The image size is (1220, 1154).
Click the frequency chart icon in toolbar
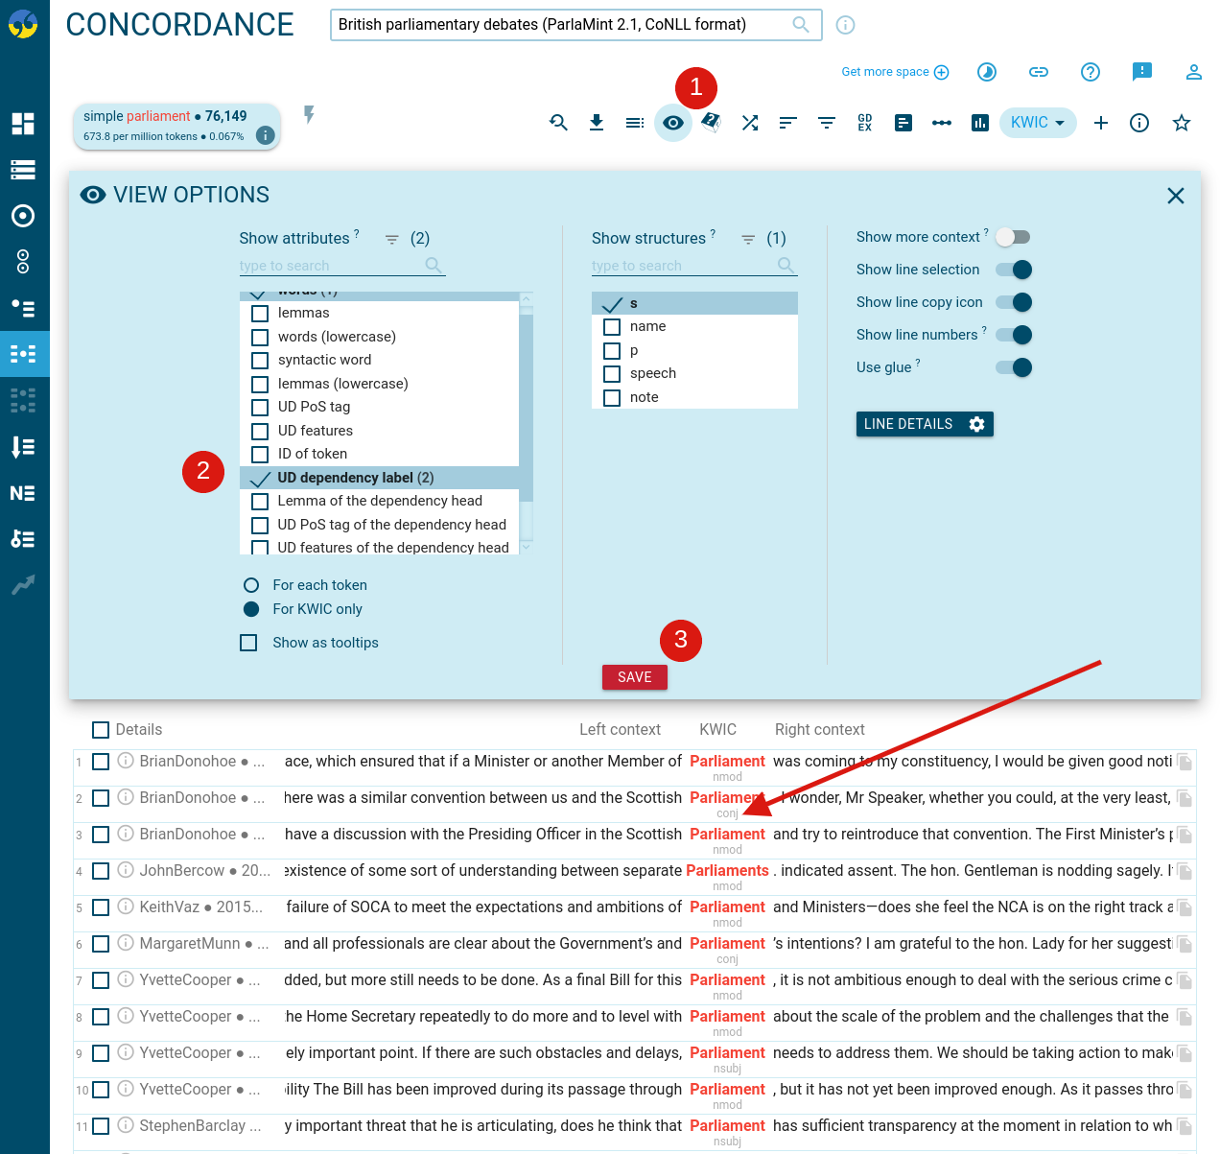(x=980, y=123)
